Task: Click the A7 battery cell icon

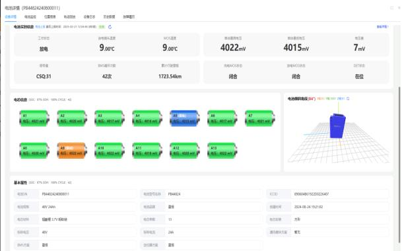Action: click(260, 118)
